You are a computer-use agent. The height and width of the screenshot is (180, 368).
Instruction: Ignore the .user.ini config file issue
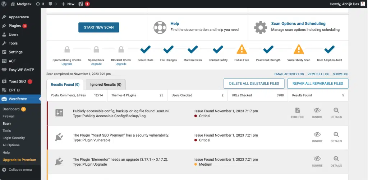317,113
